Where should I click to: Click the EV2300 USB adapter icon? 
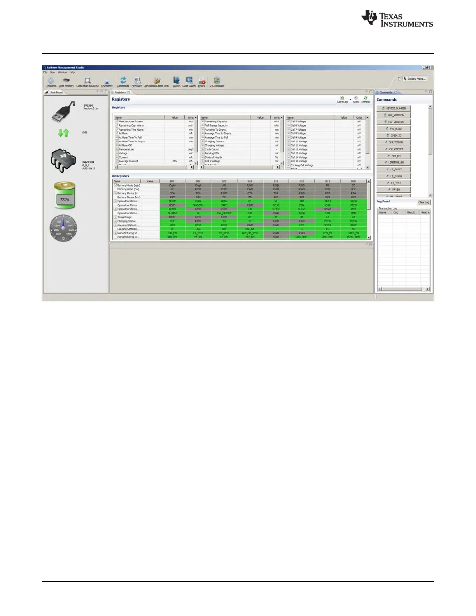coord(64,112)
